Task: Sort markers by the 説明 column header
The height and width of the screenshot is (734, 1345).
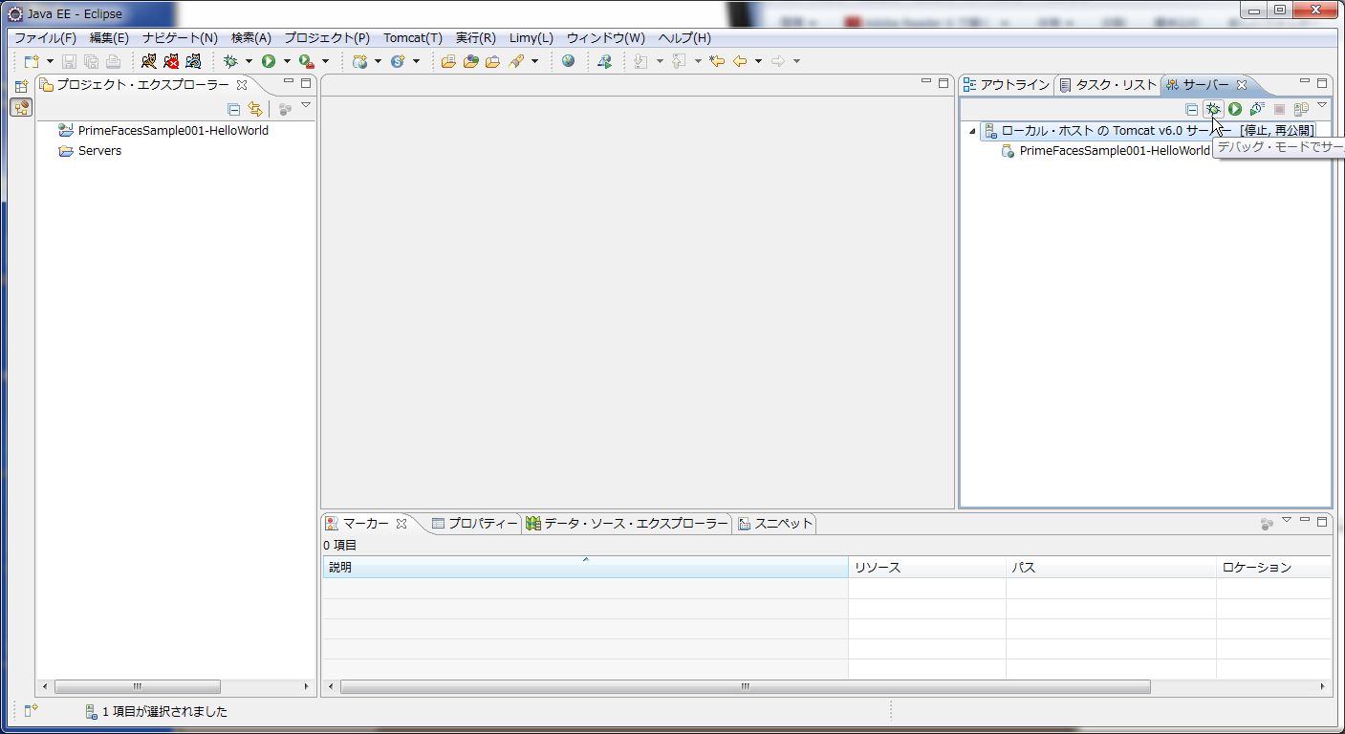Action: 585,568
